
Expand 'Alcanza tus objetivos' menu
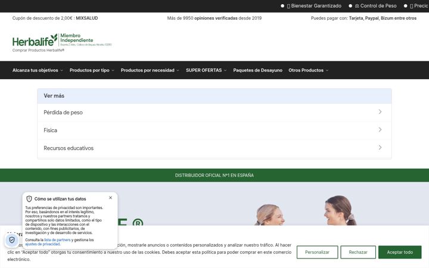(38, 70)
